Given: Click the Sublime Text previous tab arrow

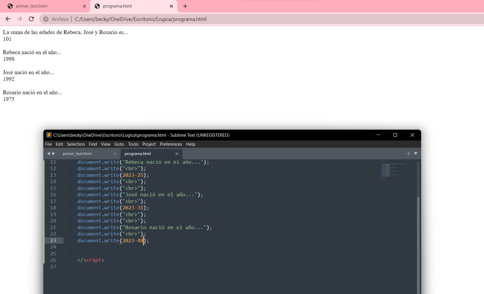Looking at the screenshot, I should coord(48,154).
